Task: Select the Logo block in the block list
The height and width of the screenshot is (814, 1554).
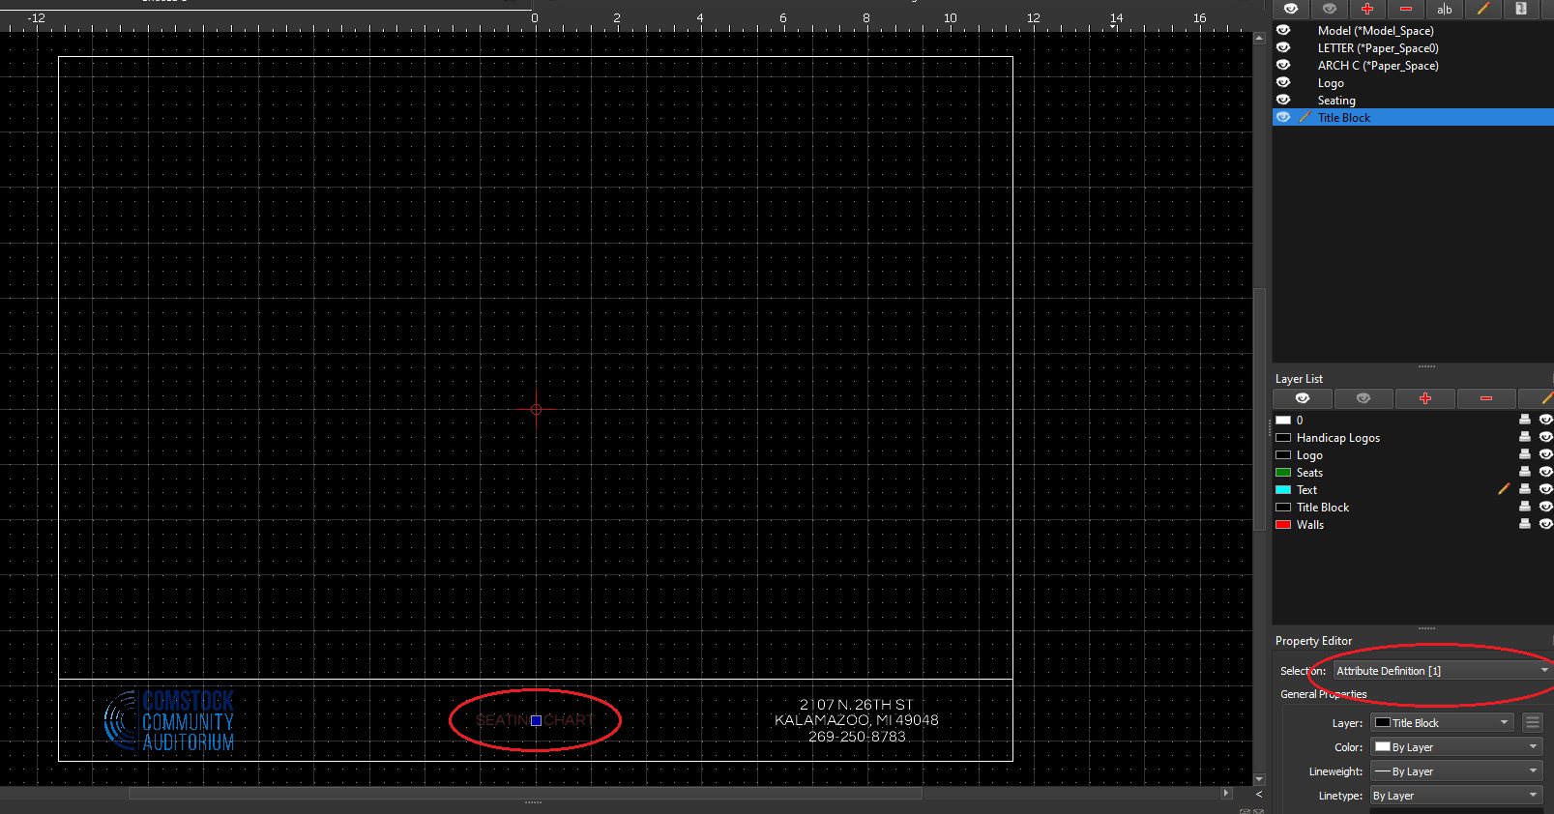Action: pyautogui.click(x=1331, y=83)
